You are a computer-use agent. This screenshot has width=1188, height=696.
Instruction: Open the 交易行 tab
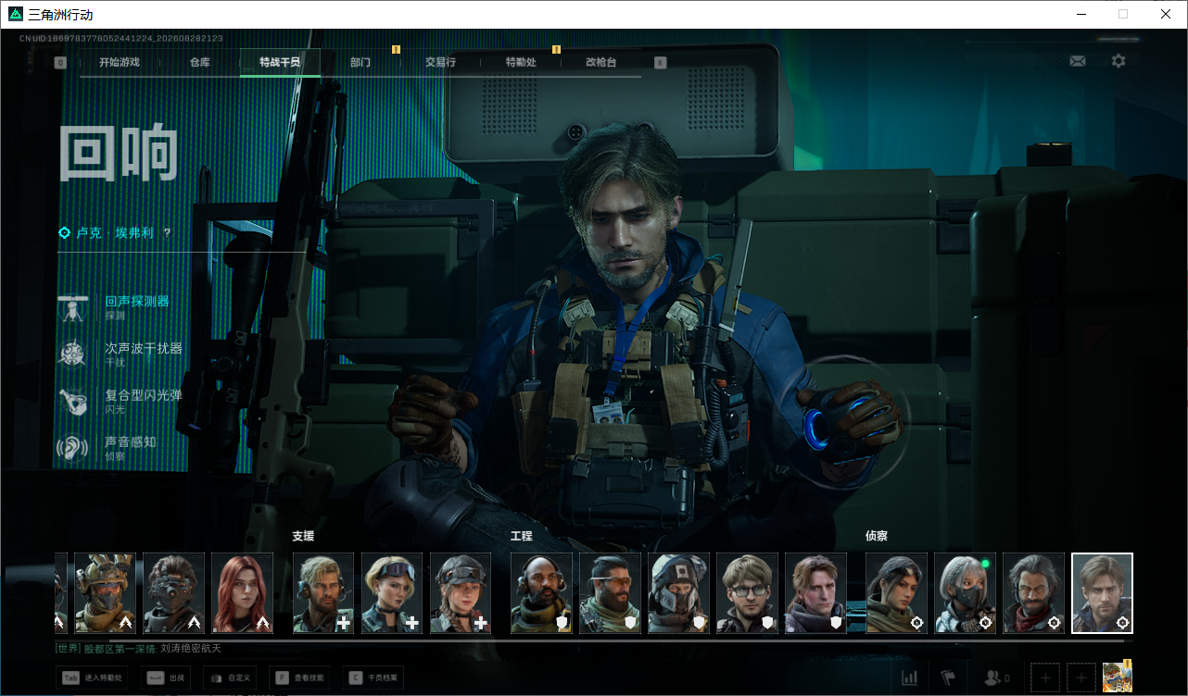tap(440, 62)
